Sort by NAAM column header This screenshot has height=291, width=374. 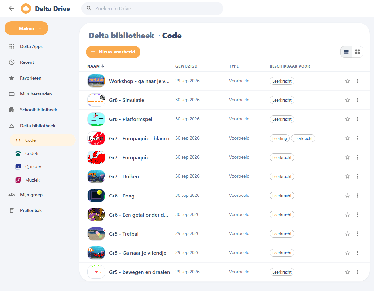(x=96, y=66)
